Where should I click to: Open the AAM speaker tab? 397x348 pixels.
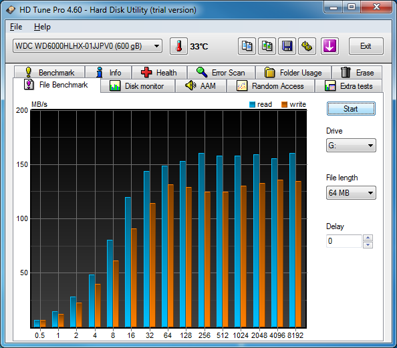201,86
